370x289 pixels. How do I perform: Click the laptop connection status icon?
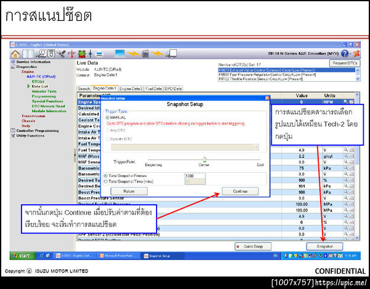click(120, 53)
